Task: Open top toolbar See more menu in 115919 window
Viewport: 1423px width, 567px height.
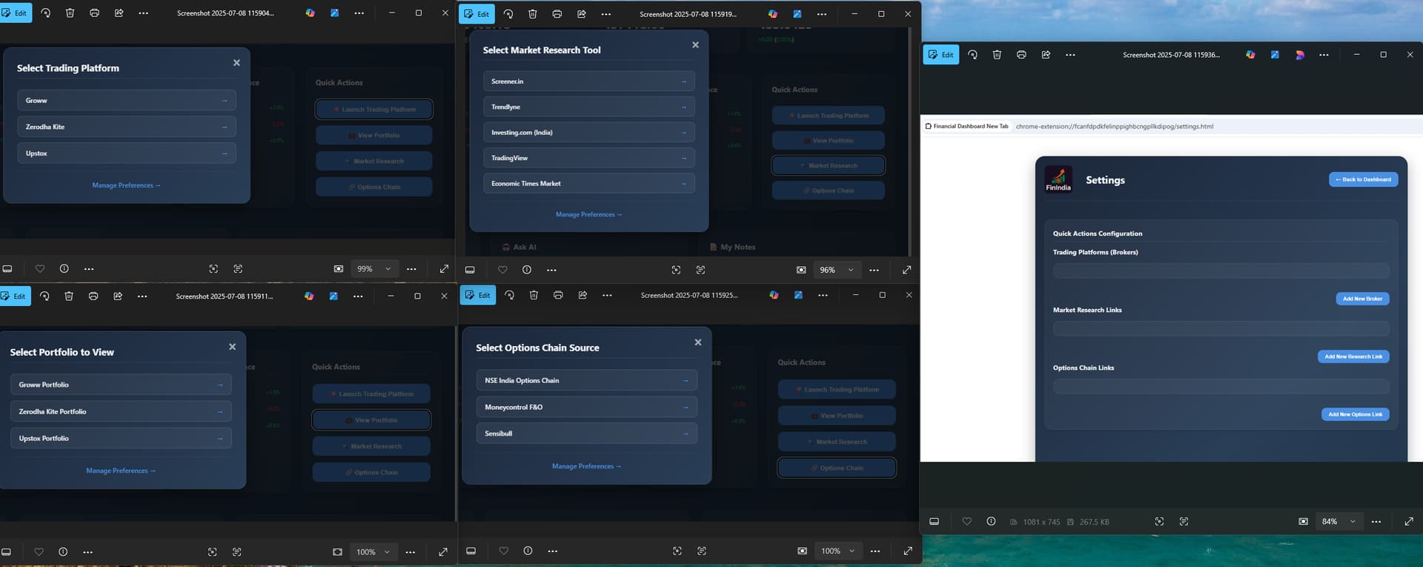Action: (606, 14)
